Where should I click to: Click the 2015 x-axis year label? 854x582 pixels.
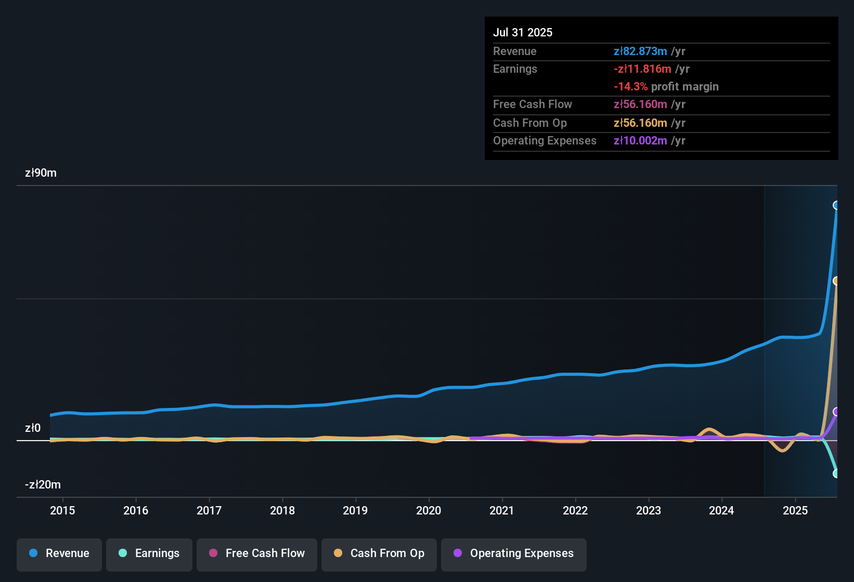pos(62,511)
